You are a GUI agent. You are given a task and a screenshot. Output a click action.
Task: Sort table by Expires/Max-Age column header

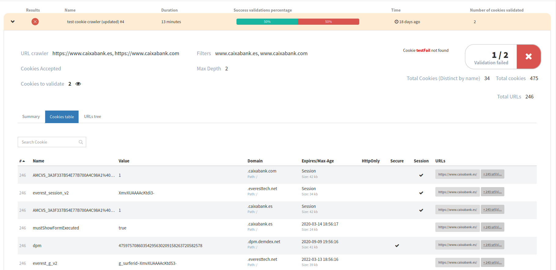pyautogui.click(x=318, y=161)
